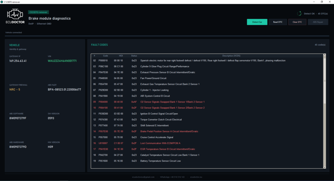Click the ecudoctoreu@gmail.com email link
The image size is (334, 181).
coord(143,177)
